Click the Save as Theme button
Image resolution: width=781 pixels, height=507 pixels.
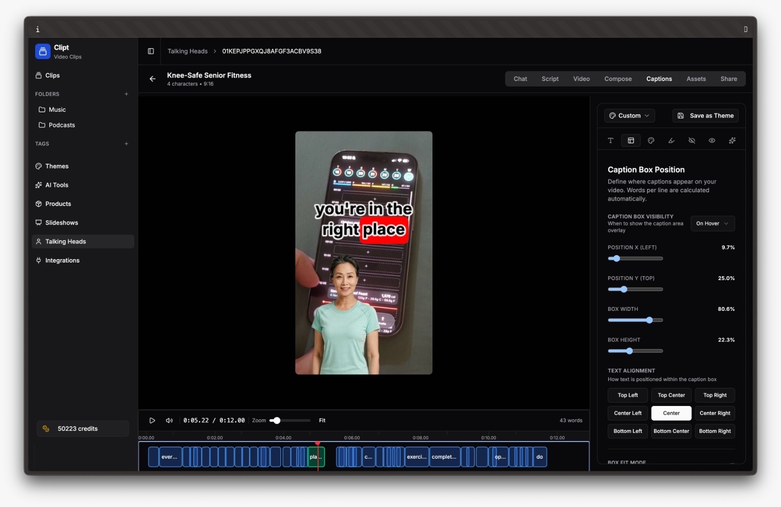click(705, 116)
